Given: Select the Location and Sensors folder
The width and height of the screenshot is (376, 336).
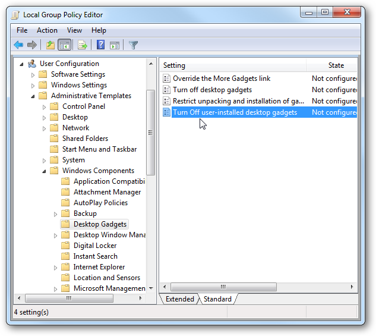Looking at the screenshot, I should point(107,278).
